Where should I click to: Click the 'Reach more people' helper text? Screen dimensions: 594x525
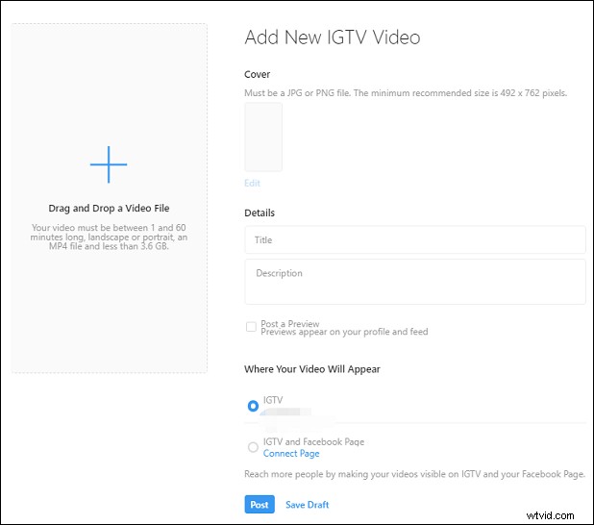point(415,474)
